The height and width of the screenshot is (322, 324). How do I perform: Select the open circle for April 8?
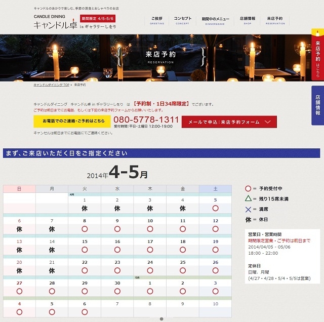pyautogui.click(x=85, y=229)
